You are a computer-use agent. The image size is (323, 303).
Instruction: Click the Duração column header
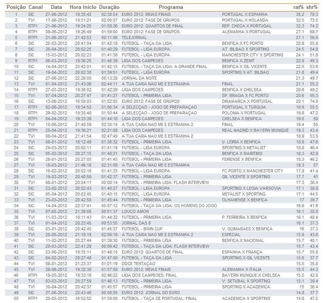pos(109,7)
